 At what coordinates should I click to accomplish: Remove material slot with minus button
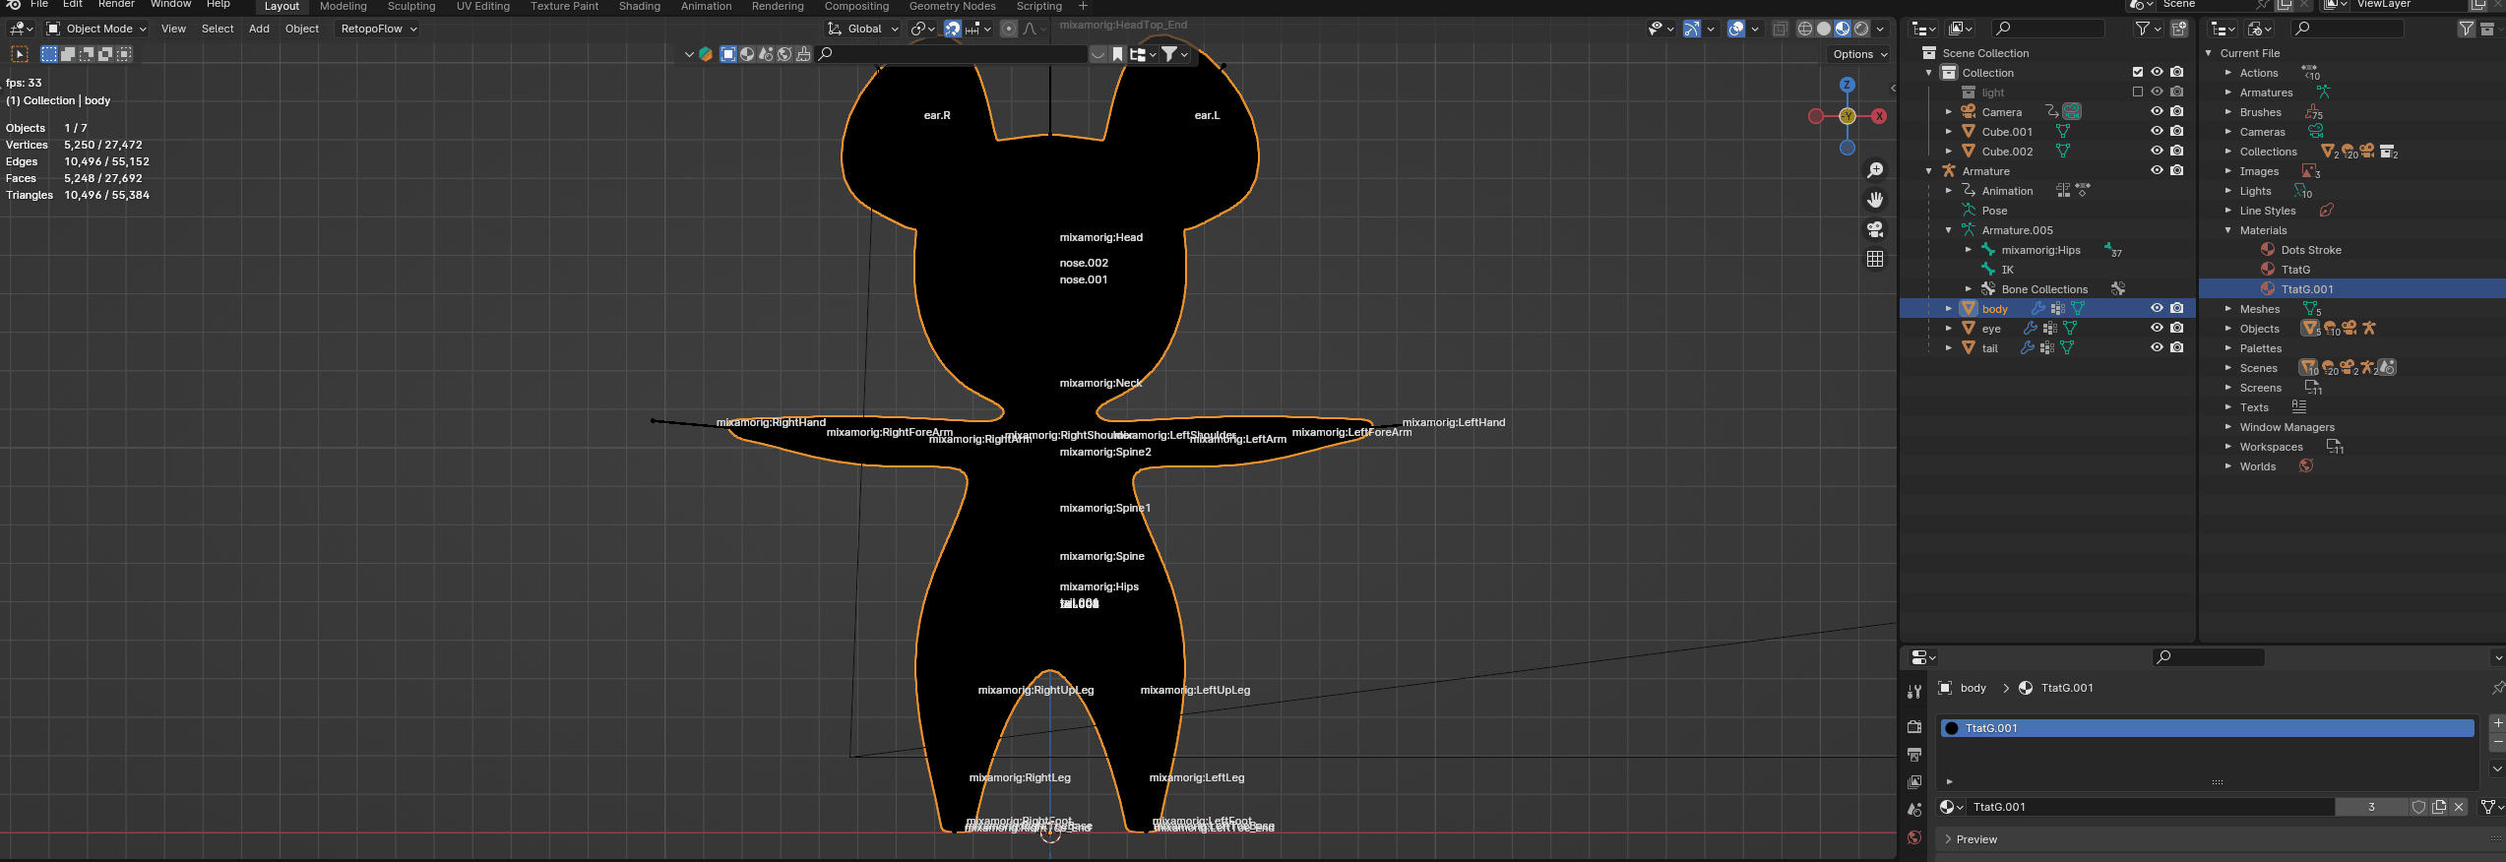(2497, 741)
